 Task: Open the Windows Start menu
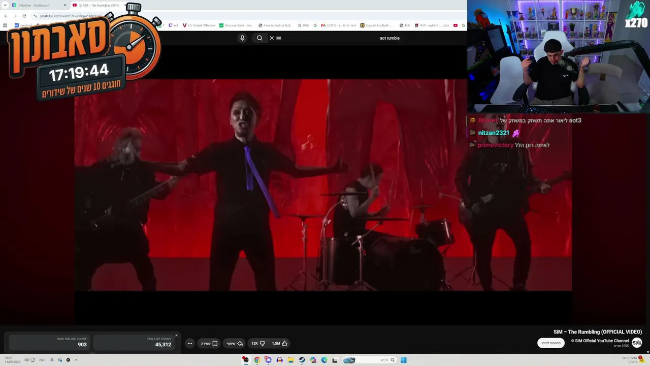pos(404,360)
